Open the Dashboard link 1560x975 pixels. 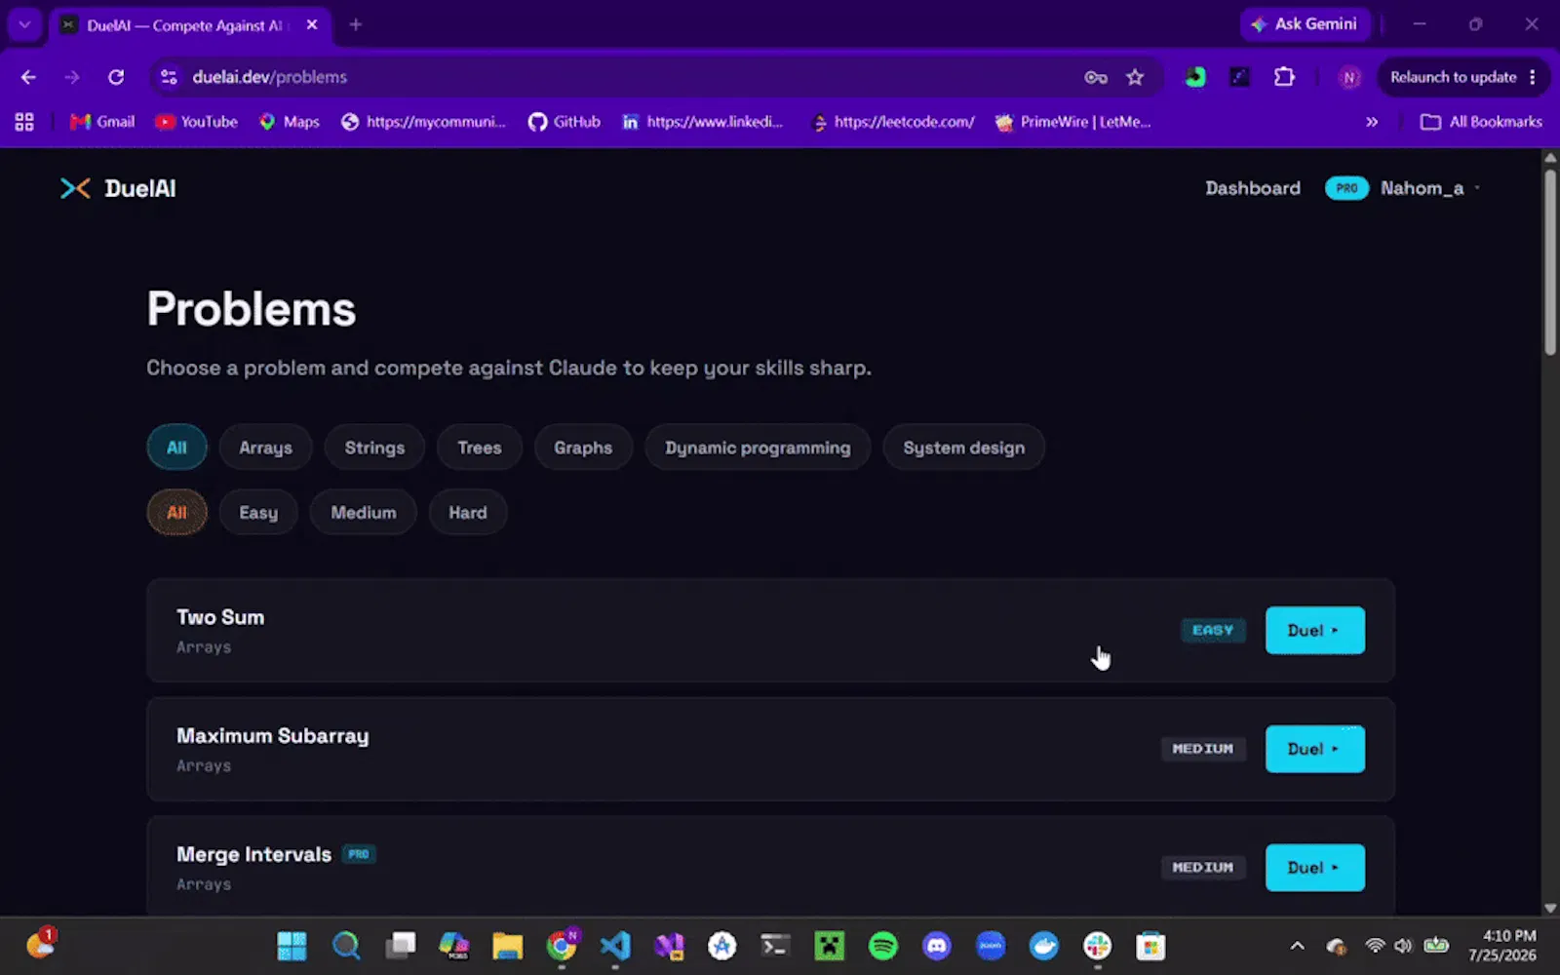click(x=1253, y=188)
